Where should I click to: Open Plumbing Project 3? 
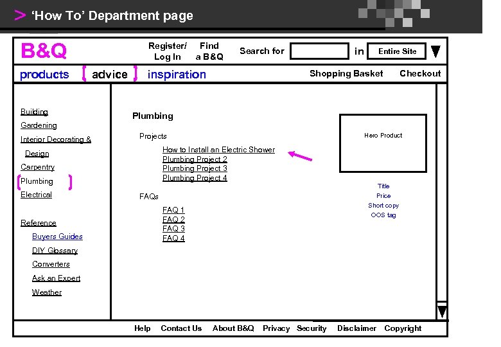tap(195, 168)
